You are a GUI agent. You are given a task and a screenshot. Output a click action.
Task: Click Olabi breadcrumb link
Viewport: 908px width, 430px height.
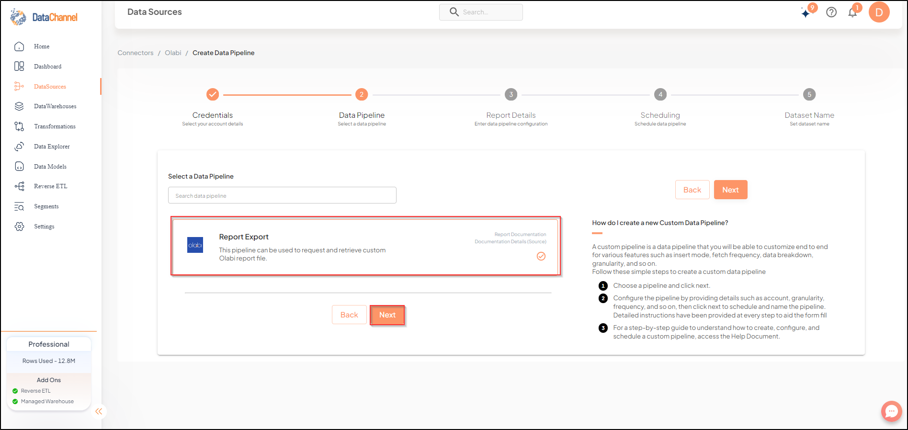(173, 53)
